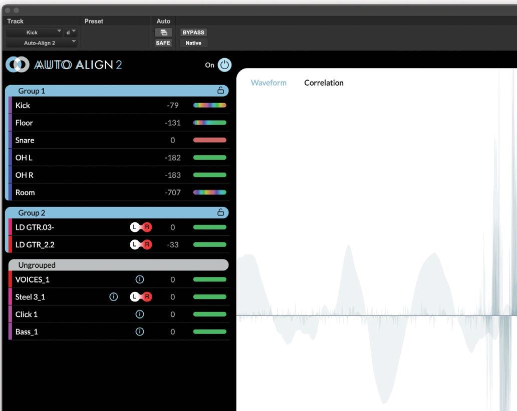This screenshot has width=517, height=411.
Task: Click the automation enable window icon
Action: 163,32
